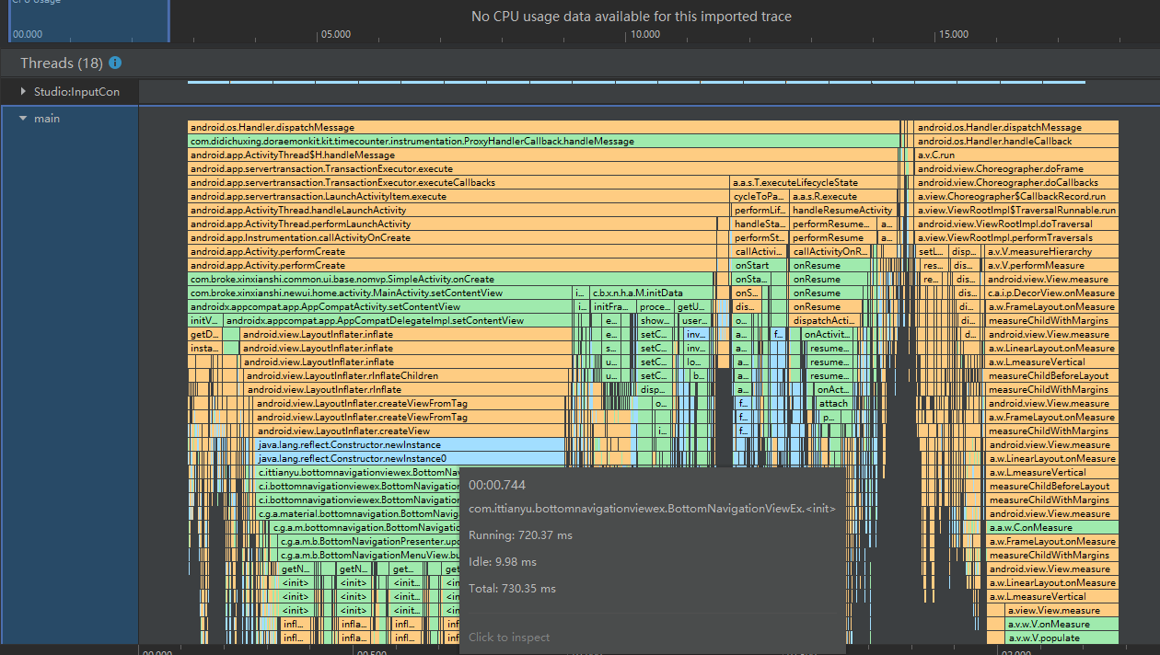This screenshot has width=1160, height=655.
Task: Select the user... bar
Action: tap(694, 321)
